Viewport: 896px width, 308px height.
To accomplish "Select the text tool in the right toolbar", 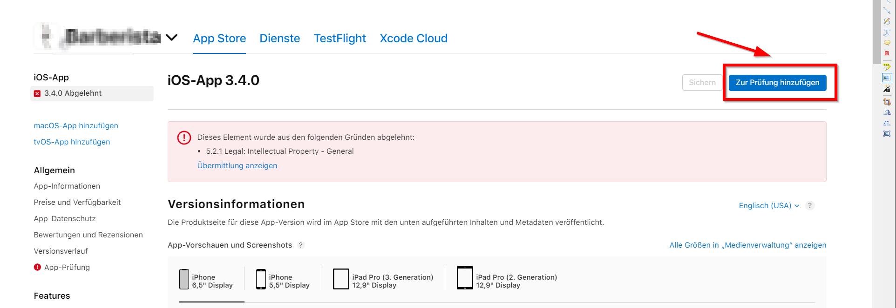I will (887, 32).
